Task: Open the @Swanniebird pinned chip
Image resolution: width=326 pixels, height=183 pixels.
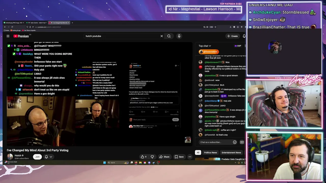Action: pos(209,52)
